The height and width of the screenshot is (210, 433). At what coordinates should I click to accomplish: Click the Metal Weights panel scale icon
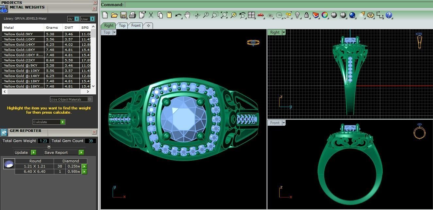(4, 9)
